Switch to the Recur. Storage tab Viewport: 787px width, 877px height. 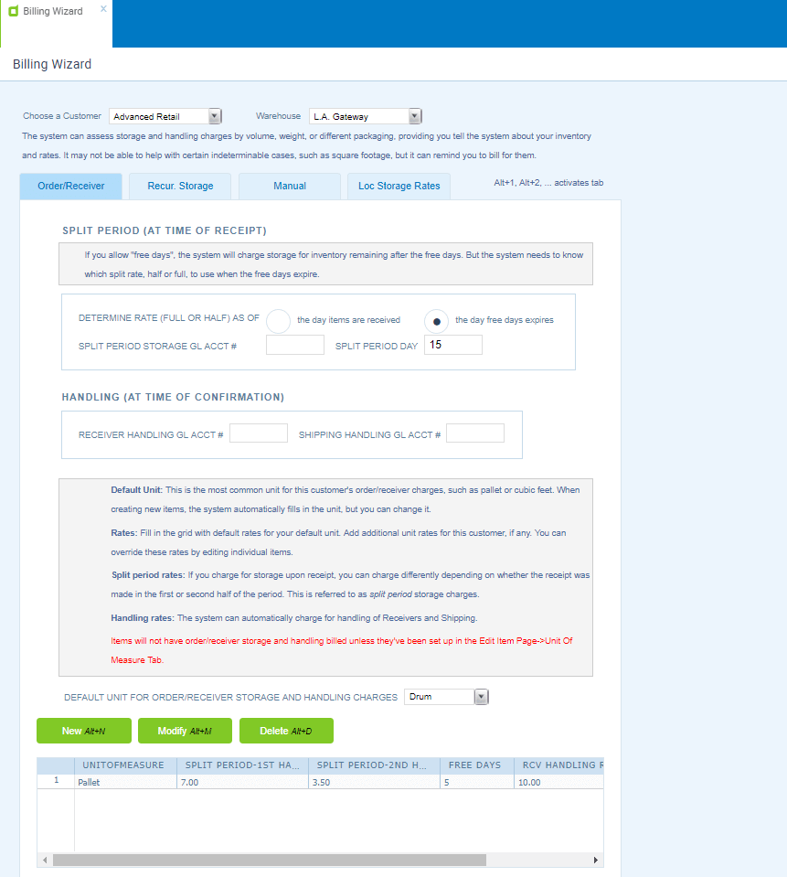tap(180, 186)
